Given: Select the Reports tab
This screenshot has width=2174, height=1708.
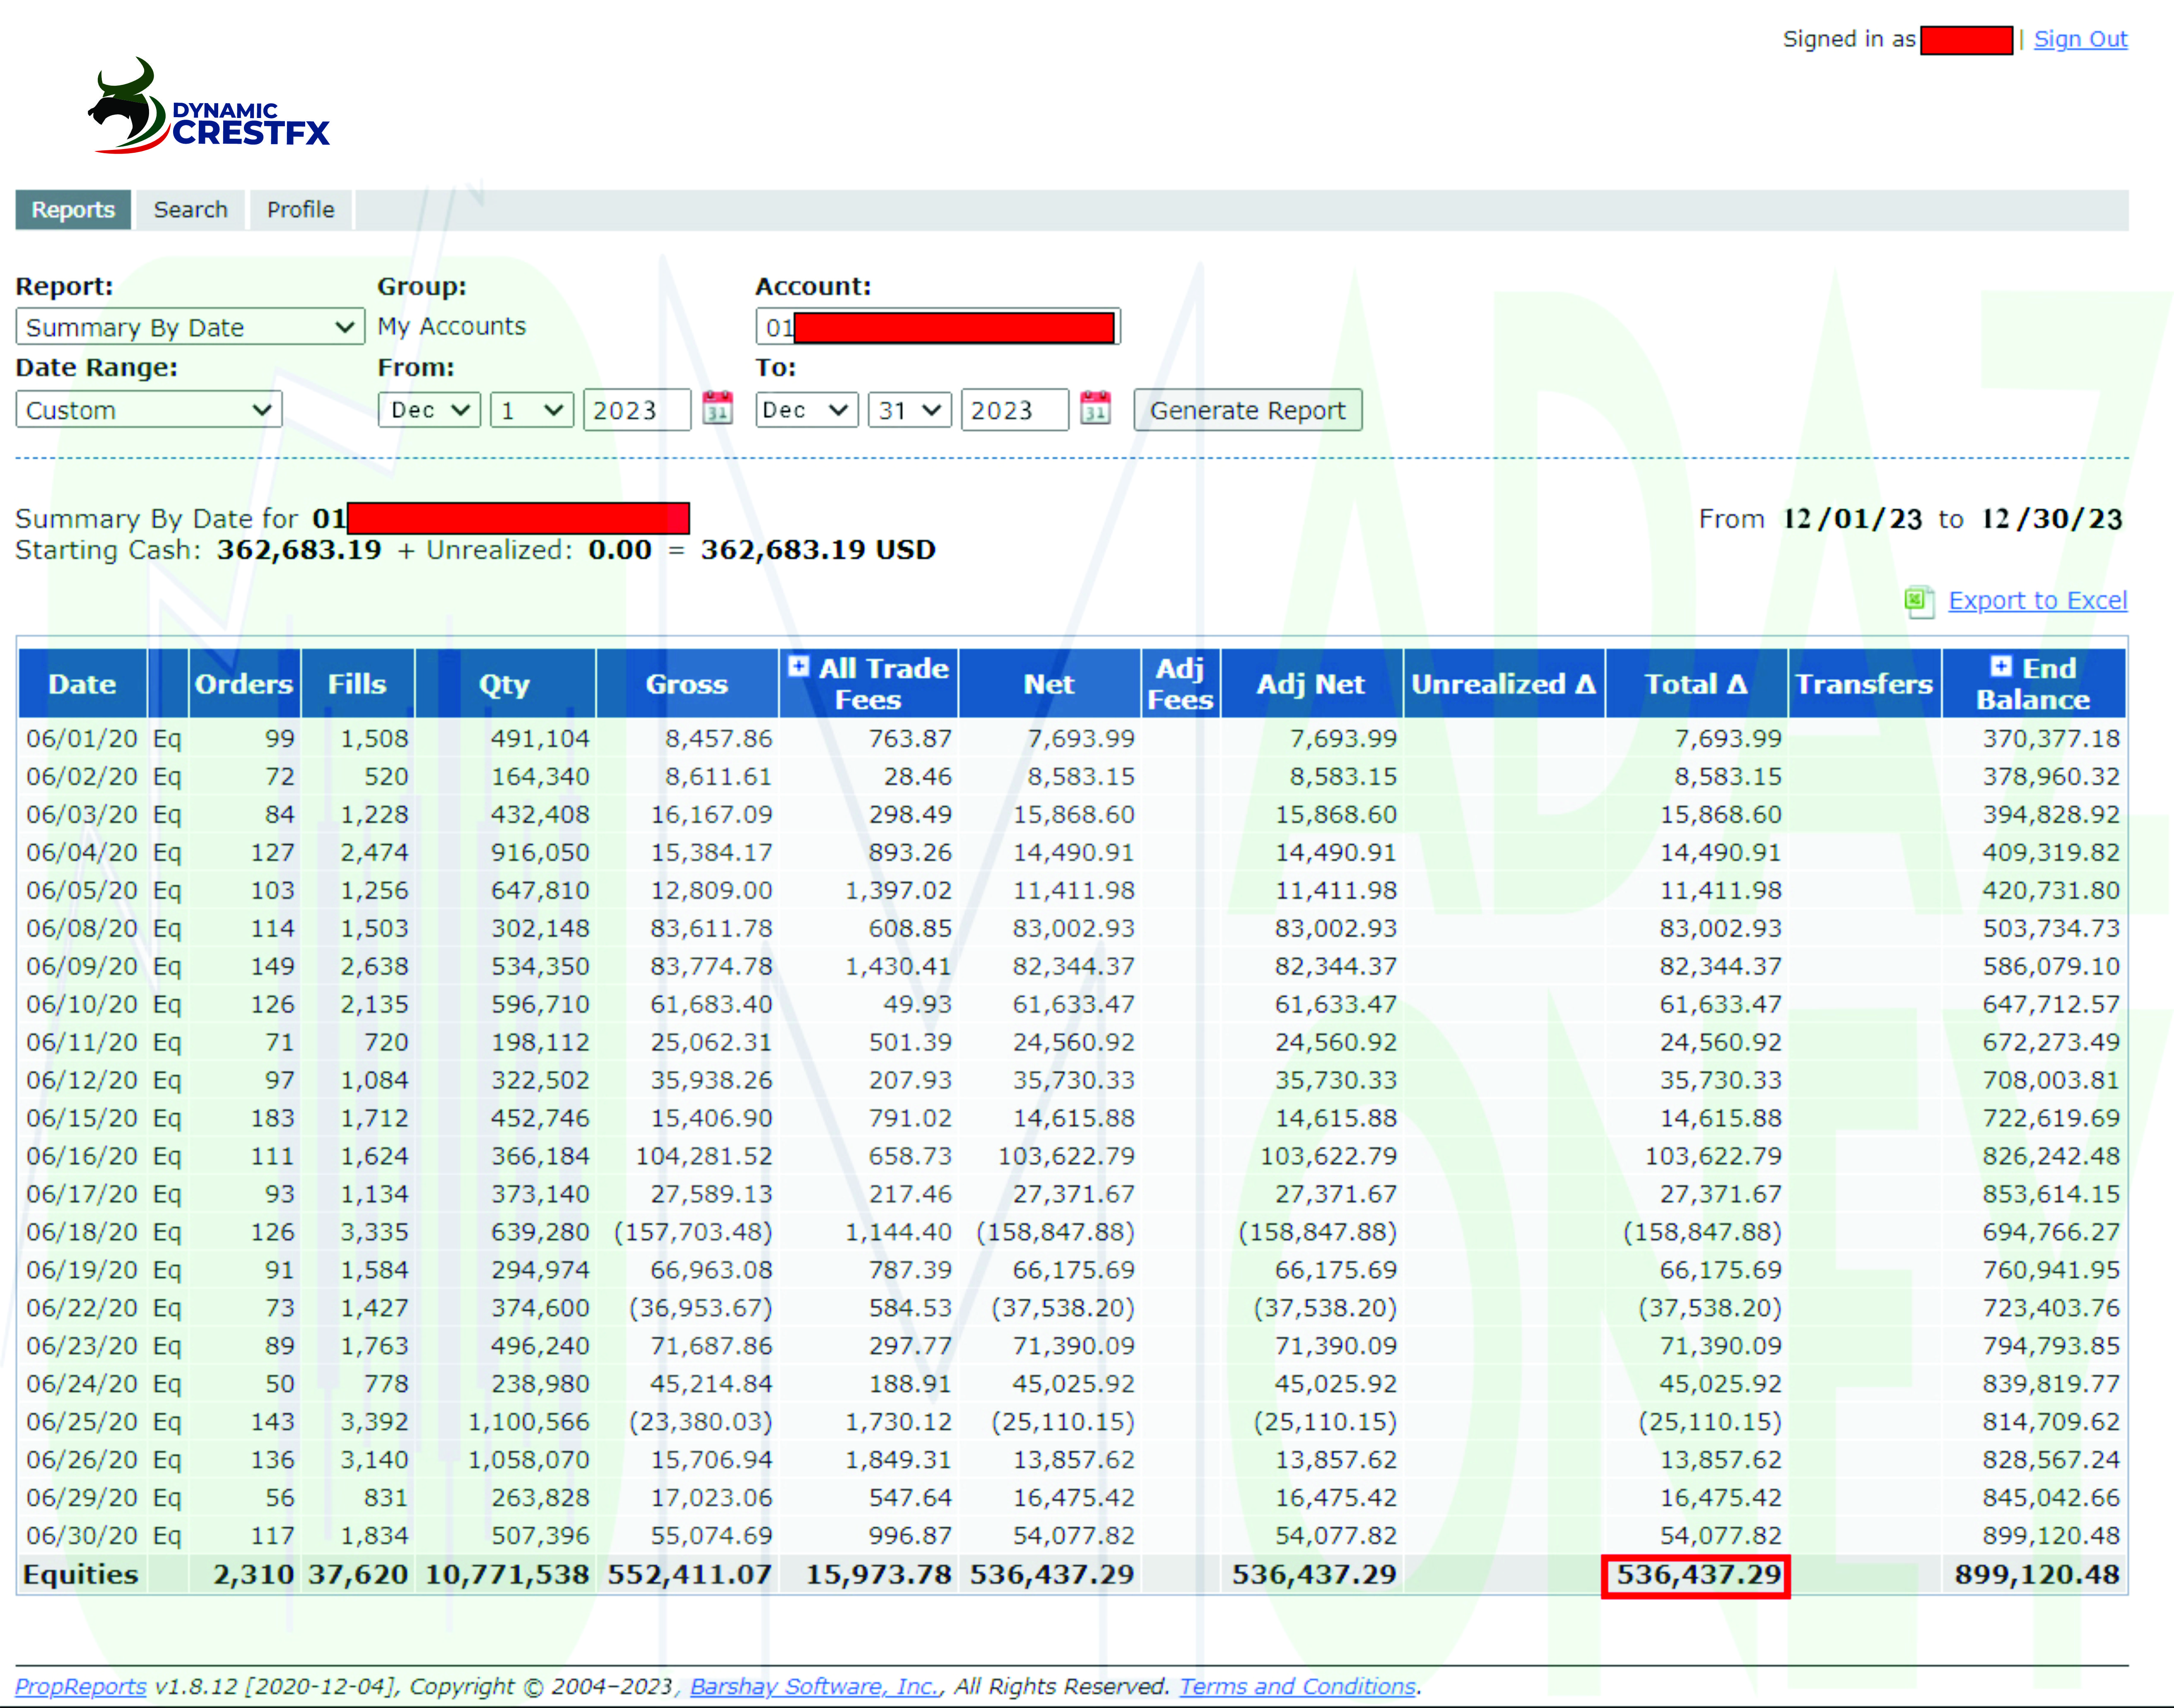Looking at the screenshot, I should (73, 210).
